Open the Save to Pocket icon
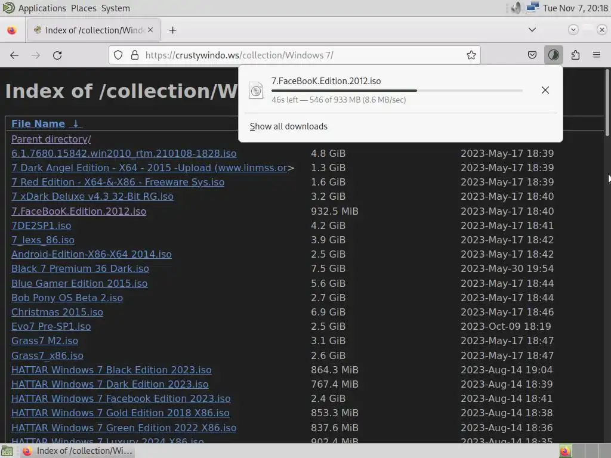611x458 pixels. point(532,55)
